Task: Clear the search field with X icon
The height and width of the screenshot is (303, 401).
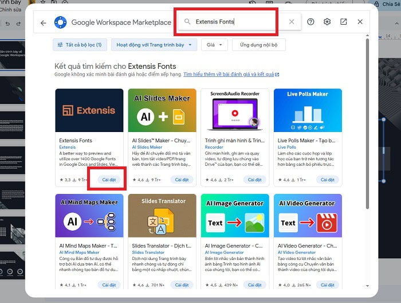Action: (291, 22)
